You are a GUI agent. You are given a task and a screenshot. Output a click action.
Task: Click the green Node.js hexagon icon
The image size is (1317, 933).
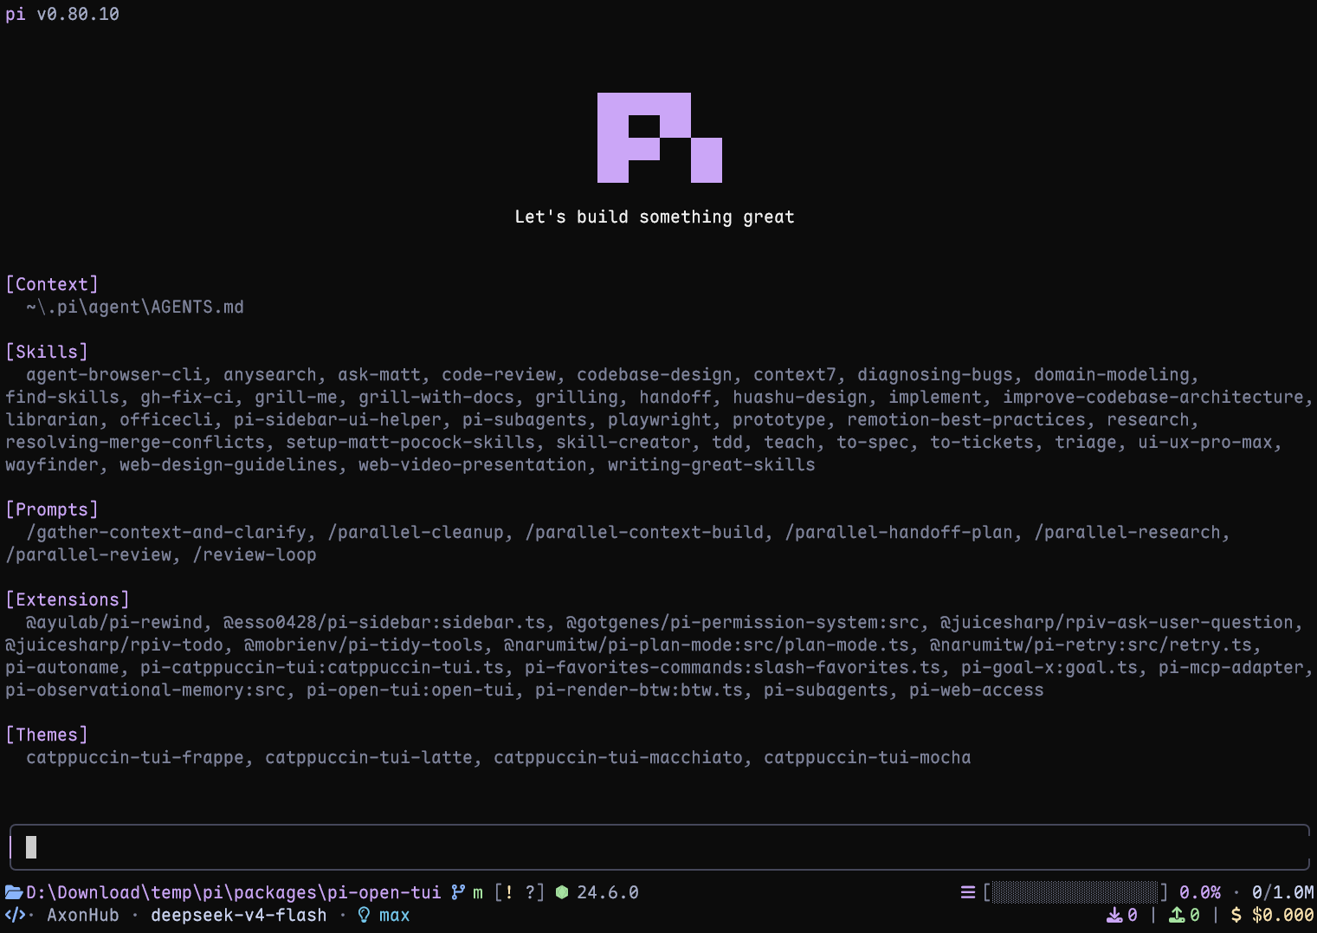tap(562, 892)
